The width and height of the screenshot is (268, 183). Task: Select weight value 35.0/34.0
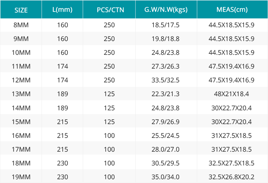click(165, 177)
